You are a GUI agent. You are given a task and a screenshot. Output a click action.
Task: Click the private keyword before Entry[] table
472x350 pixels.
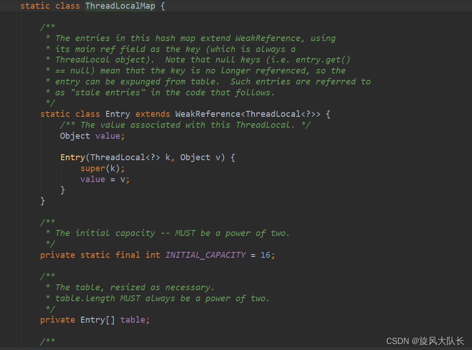tap(57, 319)
